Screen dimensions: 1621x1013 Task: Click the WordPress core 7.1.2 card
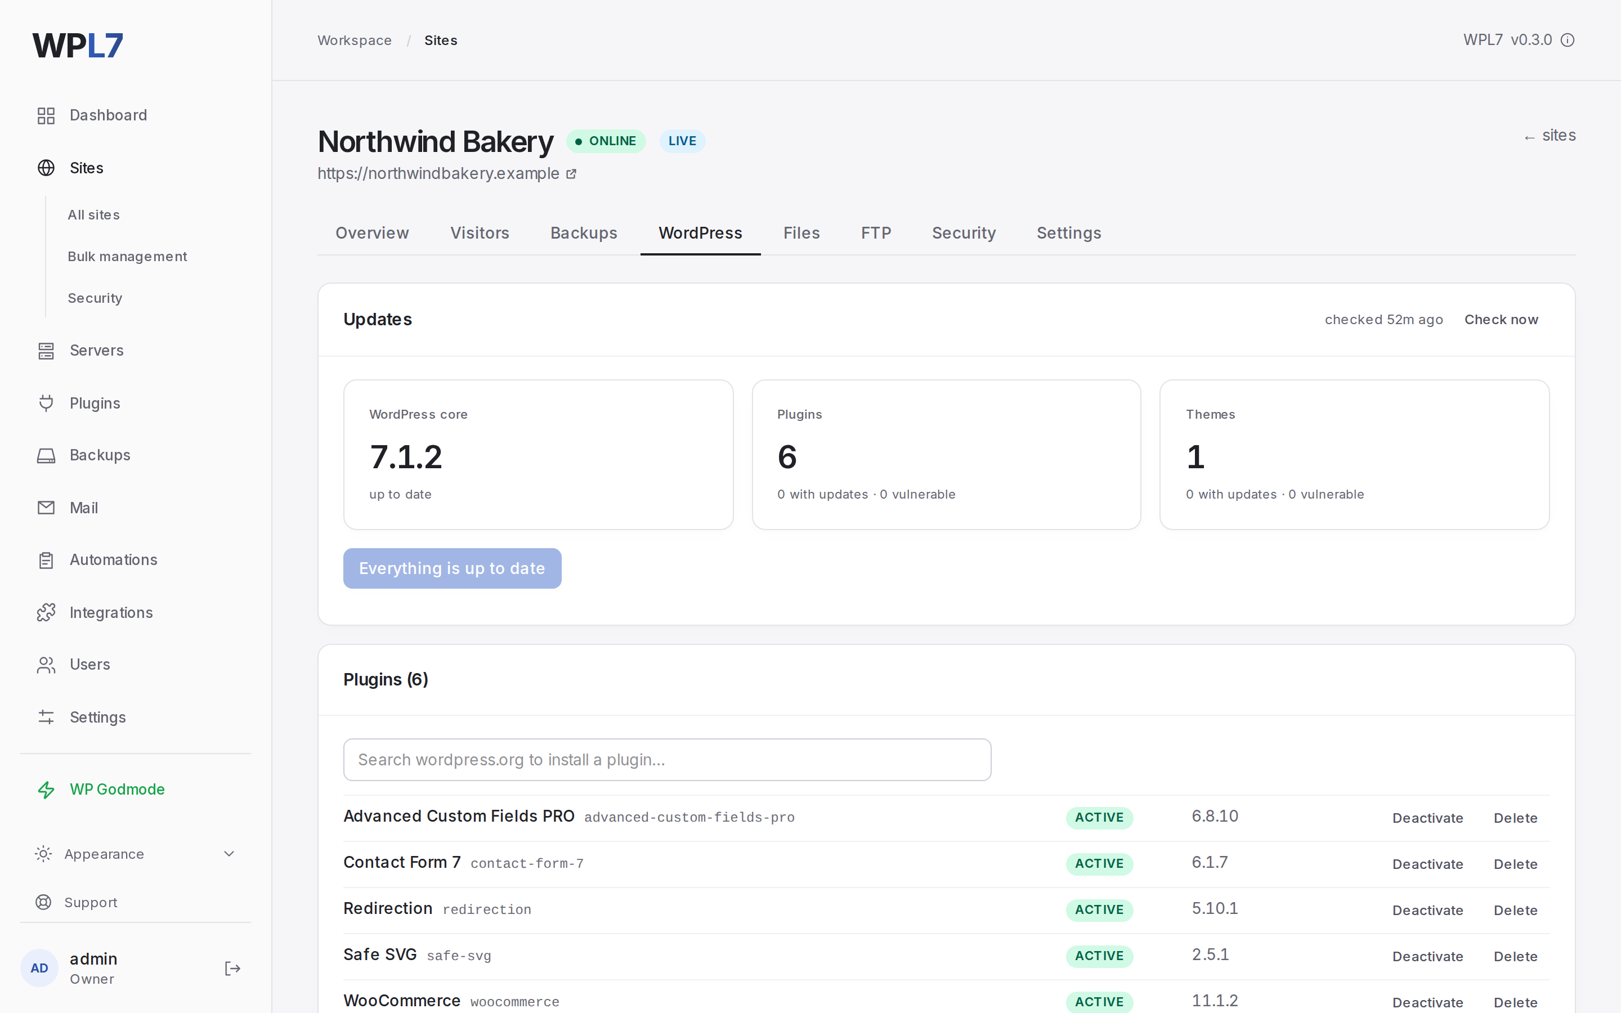pyautogui.click(x=539, y=455)
